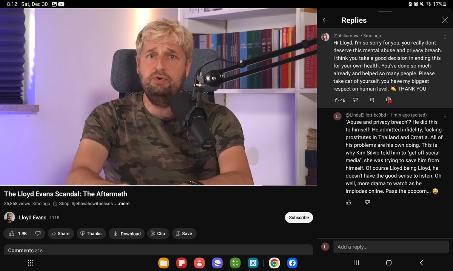Viewport: 453px width, 271px height.
Task: Download the video
Action: pos(127,233)
